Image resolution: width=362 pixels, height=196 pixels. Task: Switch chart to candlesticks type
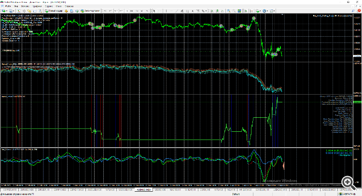[218, 11]
